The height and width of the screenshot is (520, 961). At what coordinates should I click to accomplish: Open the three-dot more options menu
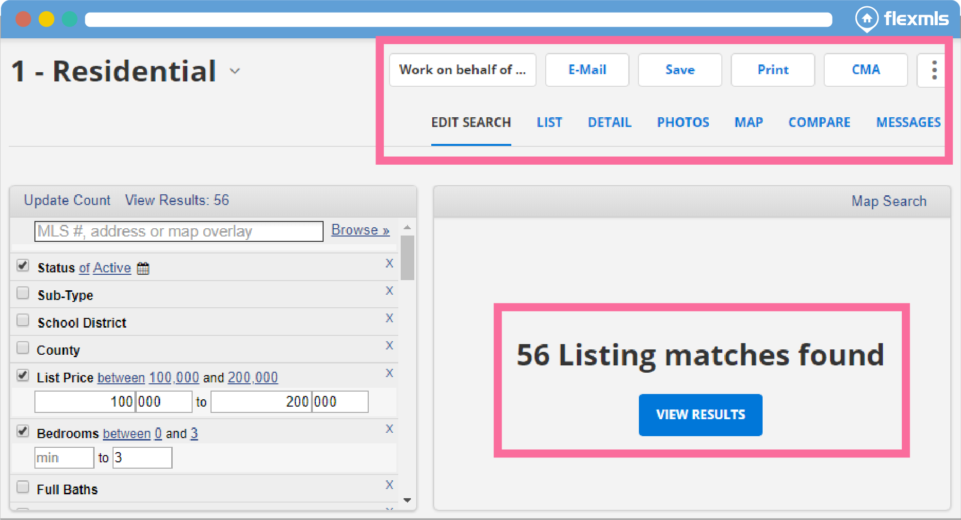934,70
